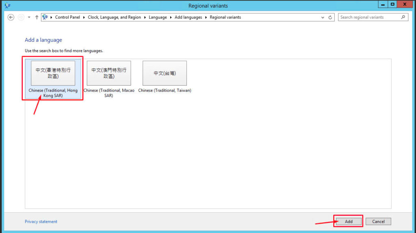Open the recent locations dropdown arrow

click(29, 17)
